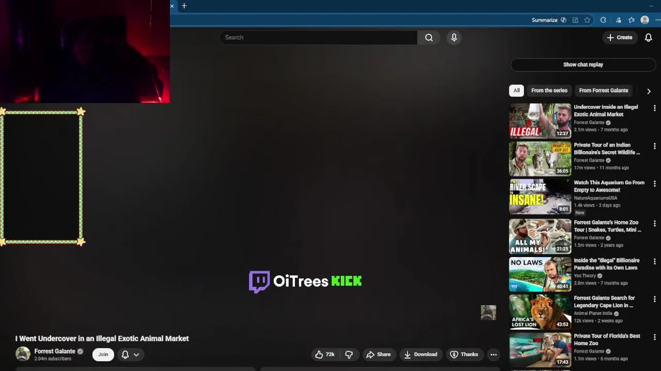Open Undercover Inside an Illegal Exotic Animal Market thumbnail
This screenshot has width=661, height=371.
point(540,121)
